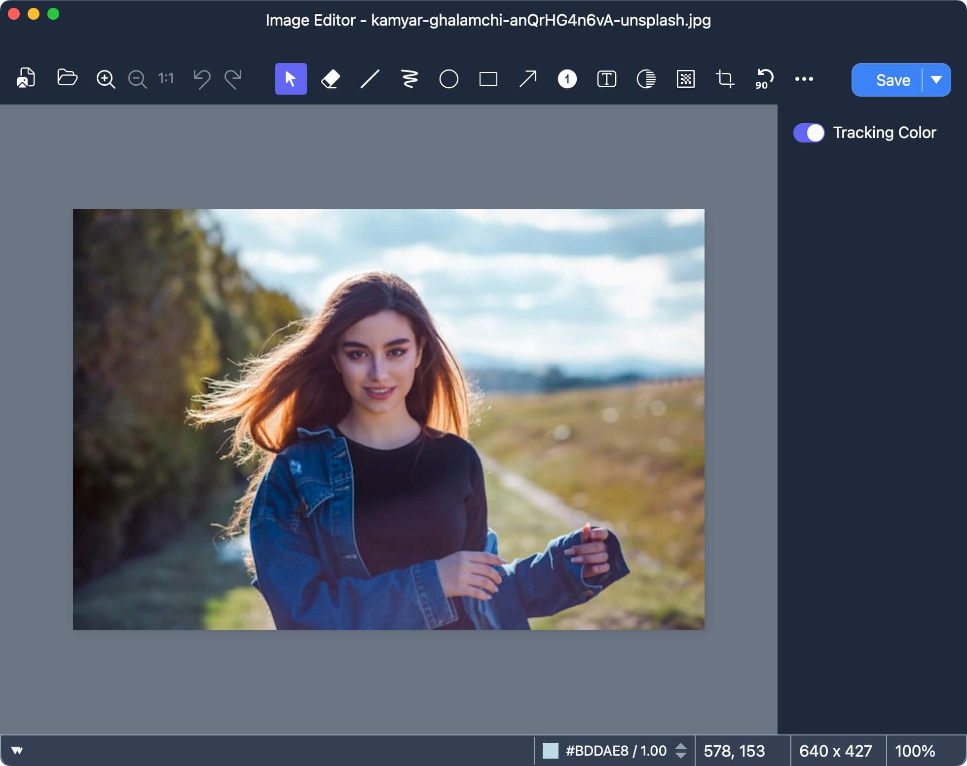This screenshot has width=967, height=766.
Task: Open the Save options dropdown arrow
Action: (936, 80)
